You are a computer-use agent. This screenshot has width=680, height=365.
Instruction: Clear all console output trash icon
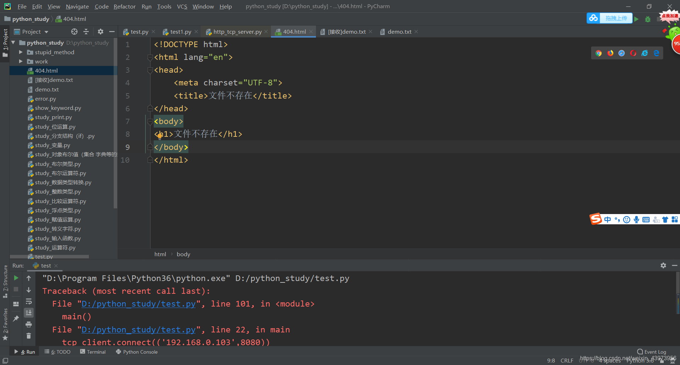click(29, 336)
